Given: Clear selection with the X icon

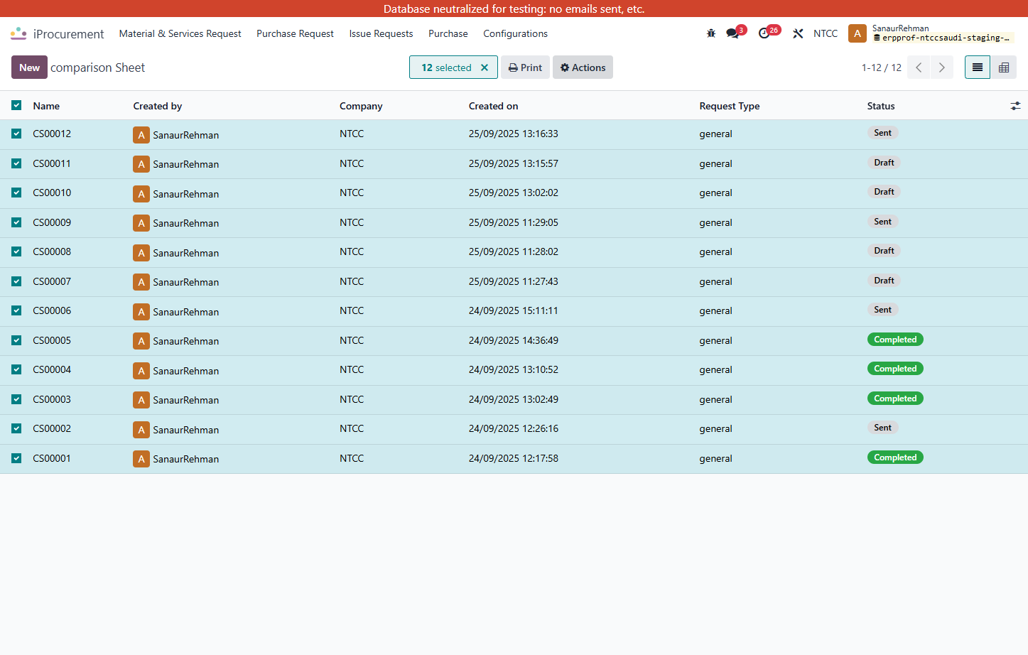Looking at the screenshot, I should click(485, 67).
